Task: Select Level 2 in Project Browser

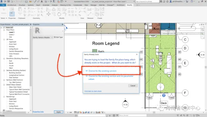Action: tap(12, 35)
